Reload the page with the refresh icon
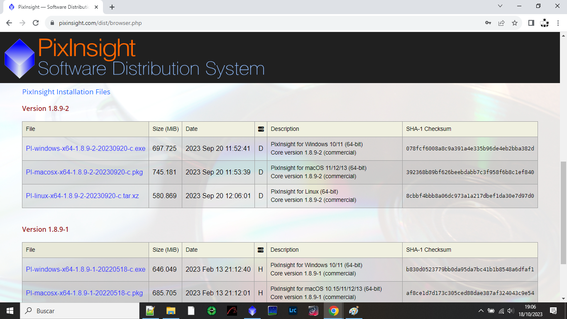The height and width of the screenshot is (319, 567). [36, 23]
